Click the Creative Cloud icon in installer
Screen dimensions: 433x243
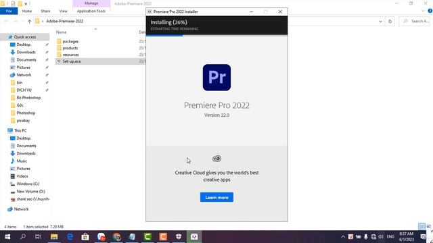(x=216, y=159)
